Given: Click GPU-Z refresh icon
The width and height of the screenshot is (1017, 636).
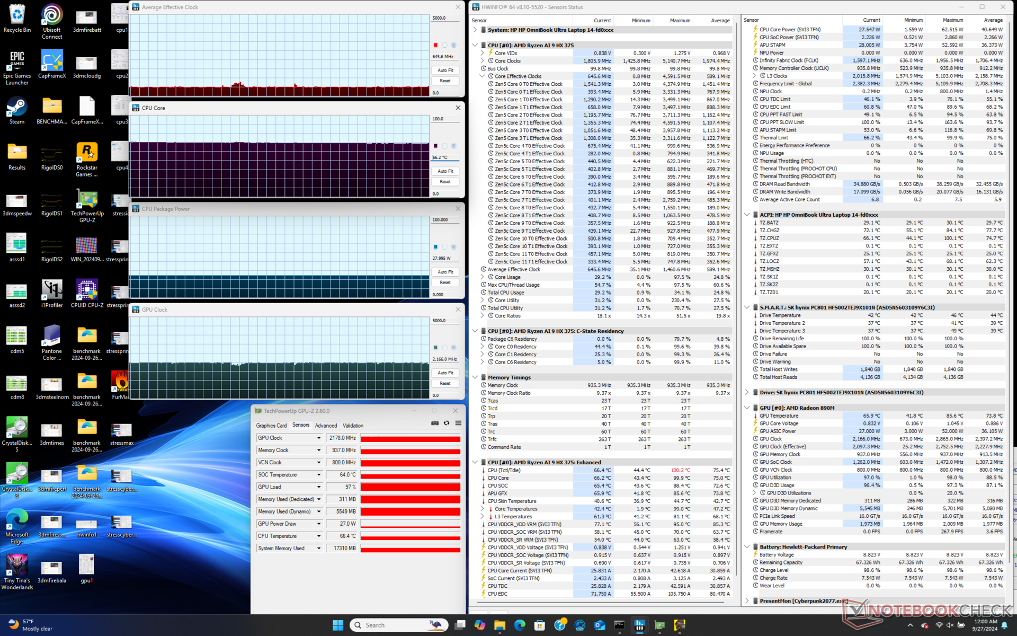Looking at the screenshot, I should pyautogui.click(x=447, y=423).
